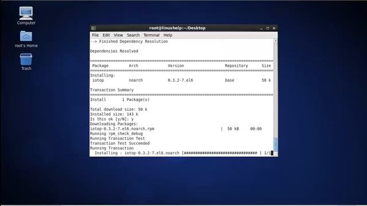Click the terminal scrollbar thumb

(275, 145)
